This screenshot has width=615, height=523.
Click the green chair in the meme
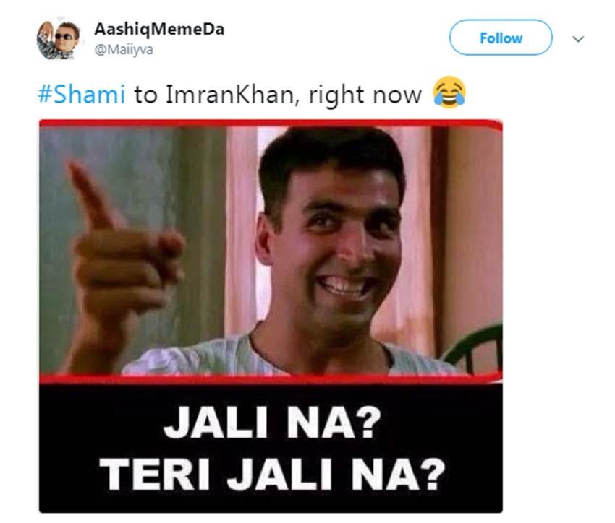(x=475, y=350)
